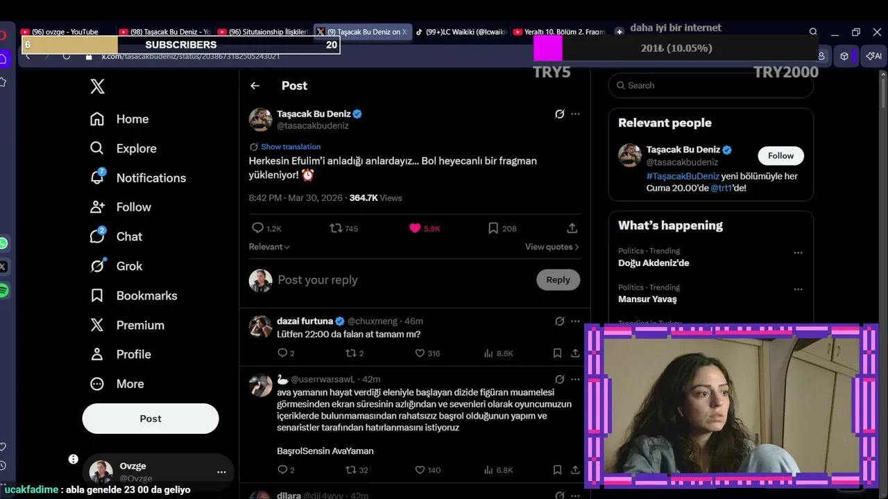The height and width of the screenshot is (499, 888).
Task: Click #TaşacakBuDeniz hashtag link
Action: pos(683,176)
